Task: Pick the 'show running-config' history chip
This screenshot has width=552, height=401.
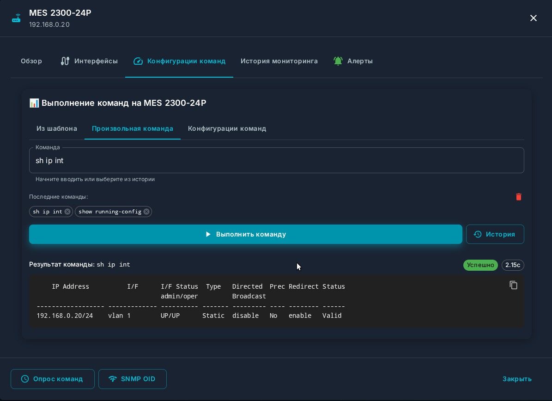Action: pos(110,212)
